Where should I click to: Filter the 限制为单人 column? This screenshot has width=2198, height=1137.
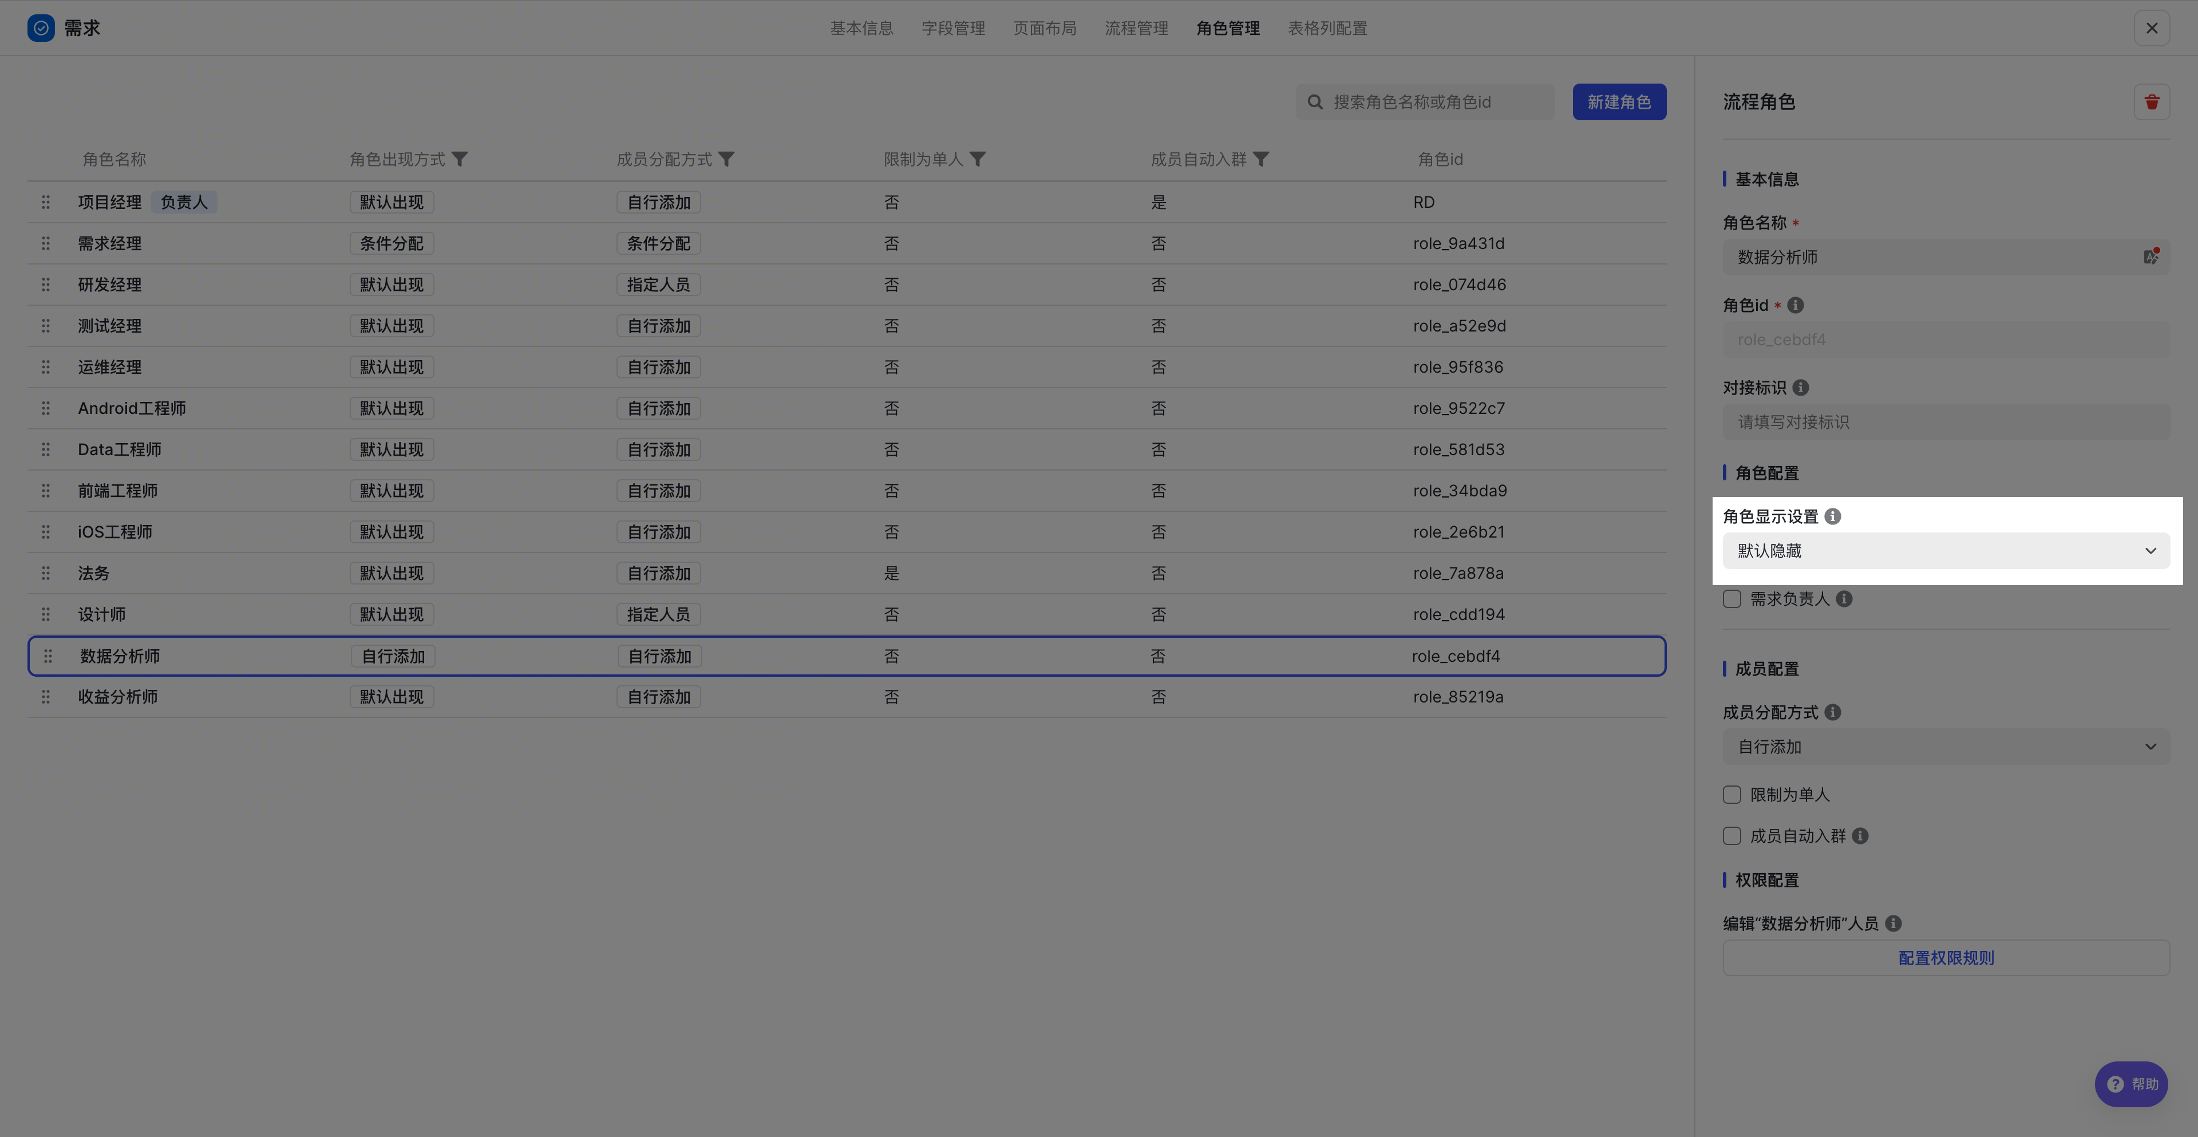coord(978,160)
